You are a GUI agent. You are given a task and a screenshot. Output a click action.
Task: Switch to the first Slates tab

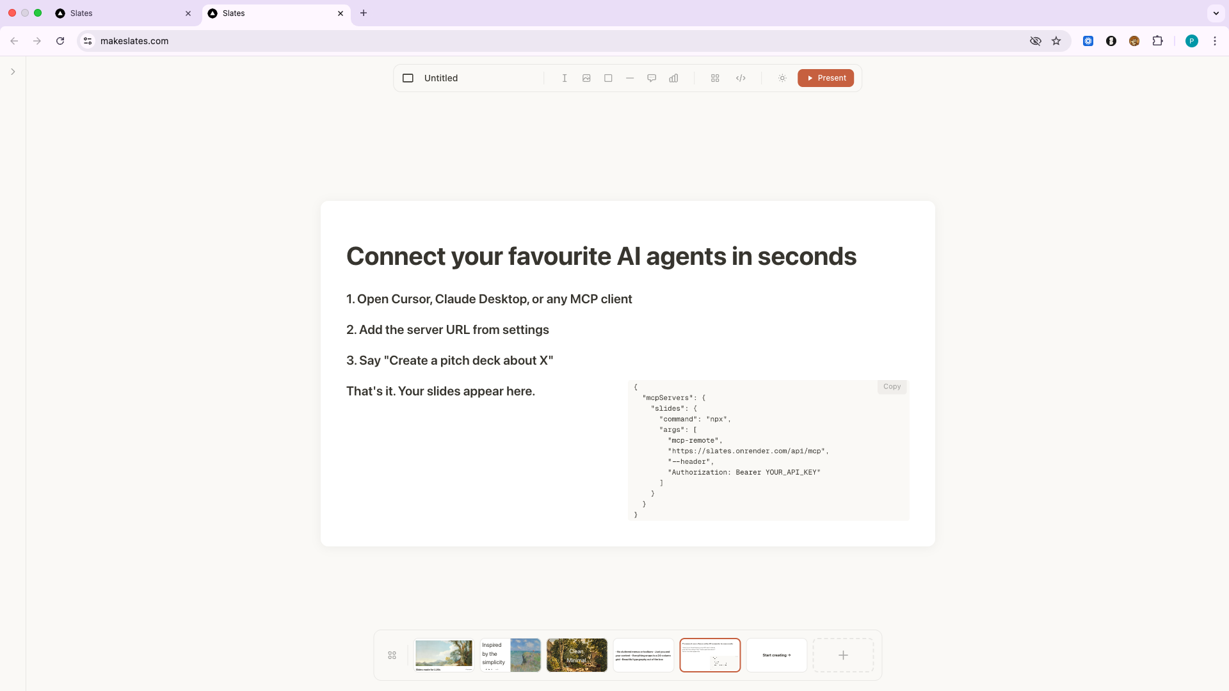pyautogui.click(x=122, y=13)
